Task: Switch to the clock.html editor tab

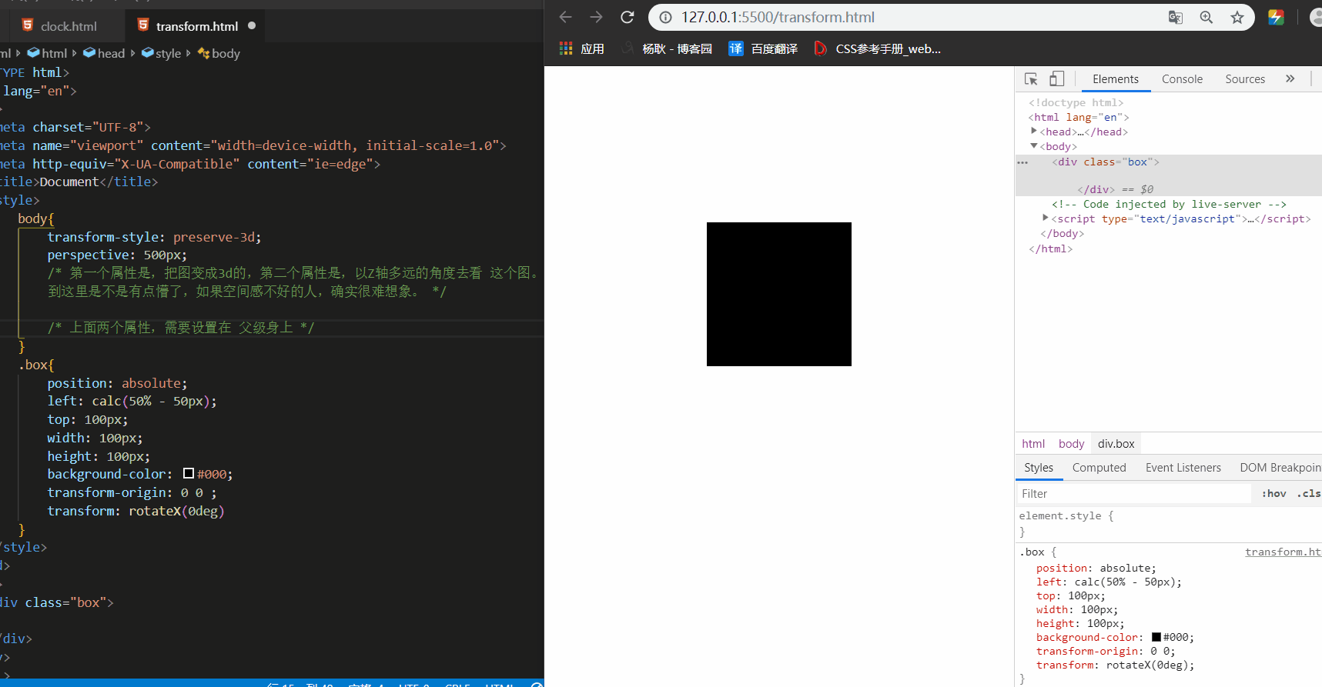Action: point(69,26)
